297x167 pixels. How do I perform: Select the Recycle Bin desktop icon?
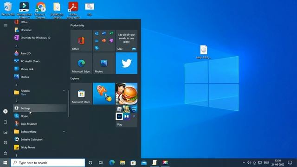8,9
